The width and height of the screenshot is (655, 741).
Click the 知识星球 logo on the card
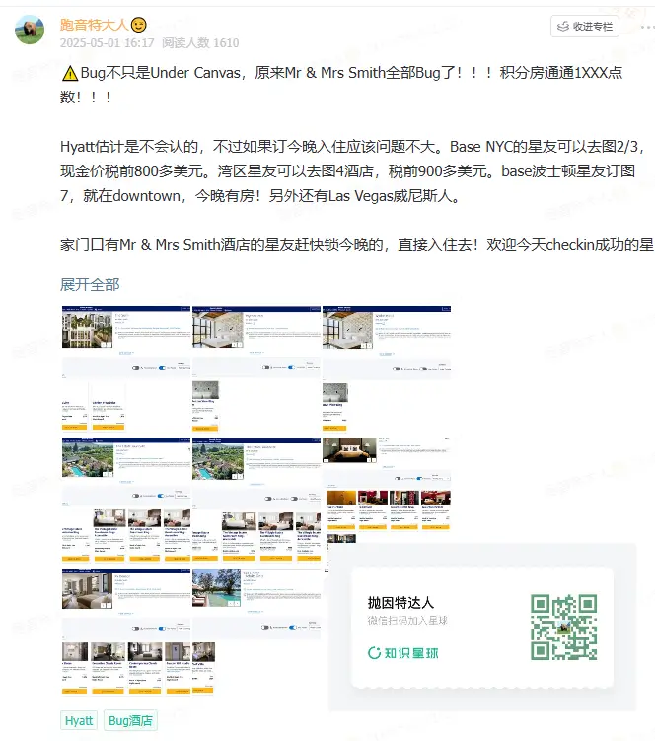click(402, 653)
